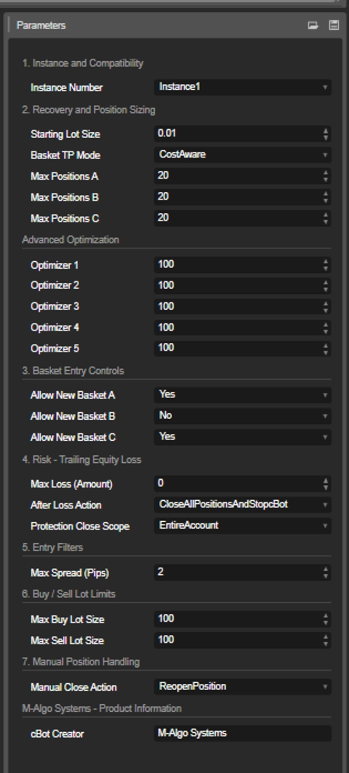Open the Allow New Basket C dropdown
The image size is (349, 773).
(x=243, y=437)
